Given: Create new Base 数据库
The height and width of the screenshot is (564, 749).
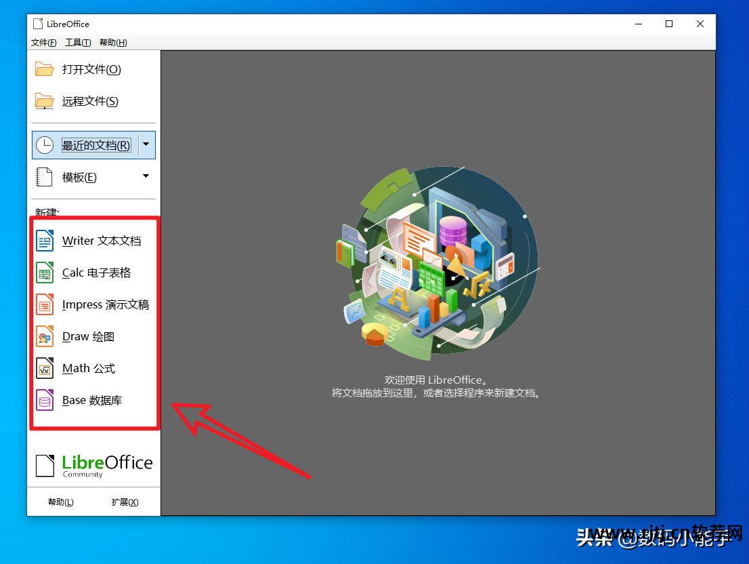Looking at the screenshot, I should tap(92, 401).
